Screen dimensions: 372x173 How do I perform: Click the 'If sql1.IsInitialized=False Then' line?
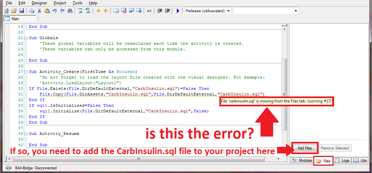(71, 105)
